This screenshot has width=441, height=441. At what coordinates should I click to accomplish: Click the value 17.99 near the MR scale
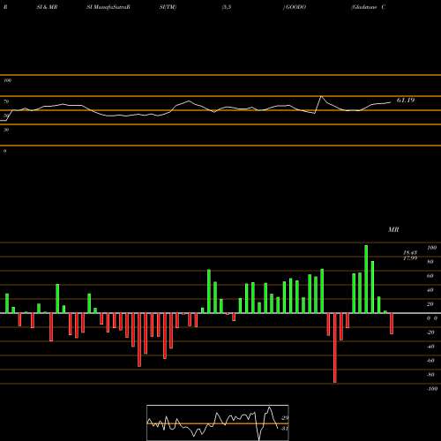click(410, 258)
